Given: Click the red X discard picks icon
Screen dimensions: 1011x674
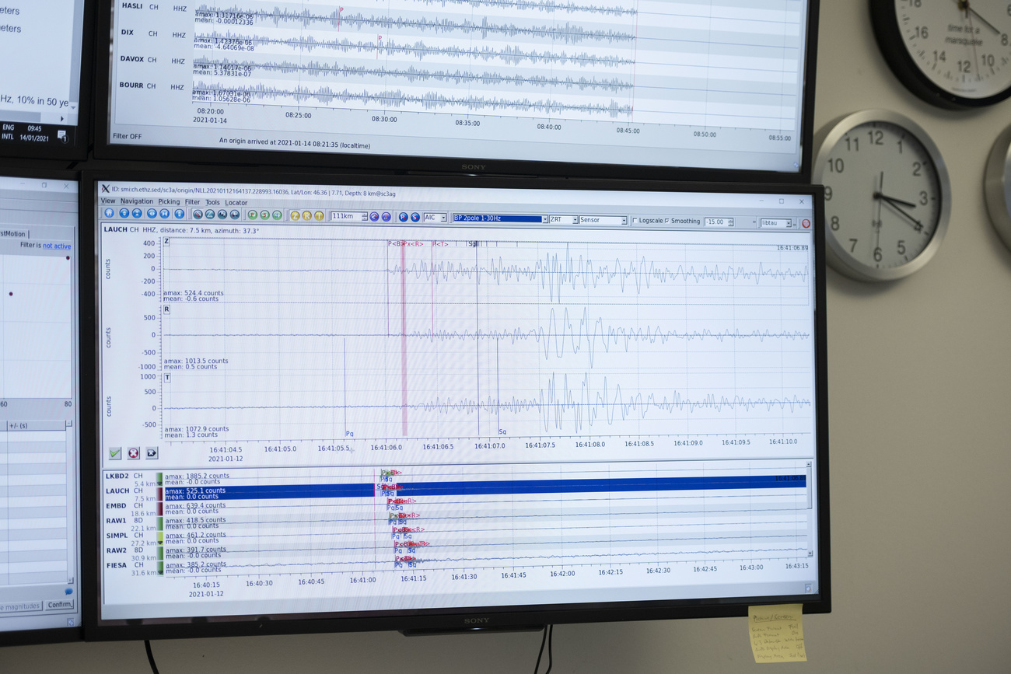Looking at the screenshot, I should coord(134,453).
